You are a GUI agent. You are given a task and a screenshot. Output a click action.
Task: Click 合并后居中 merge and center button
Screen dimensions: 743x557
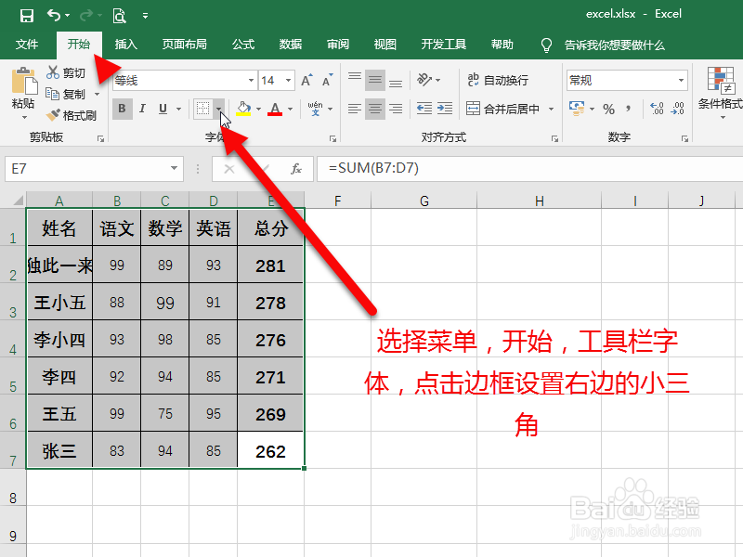[502, 109]
